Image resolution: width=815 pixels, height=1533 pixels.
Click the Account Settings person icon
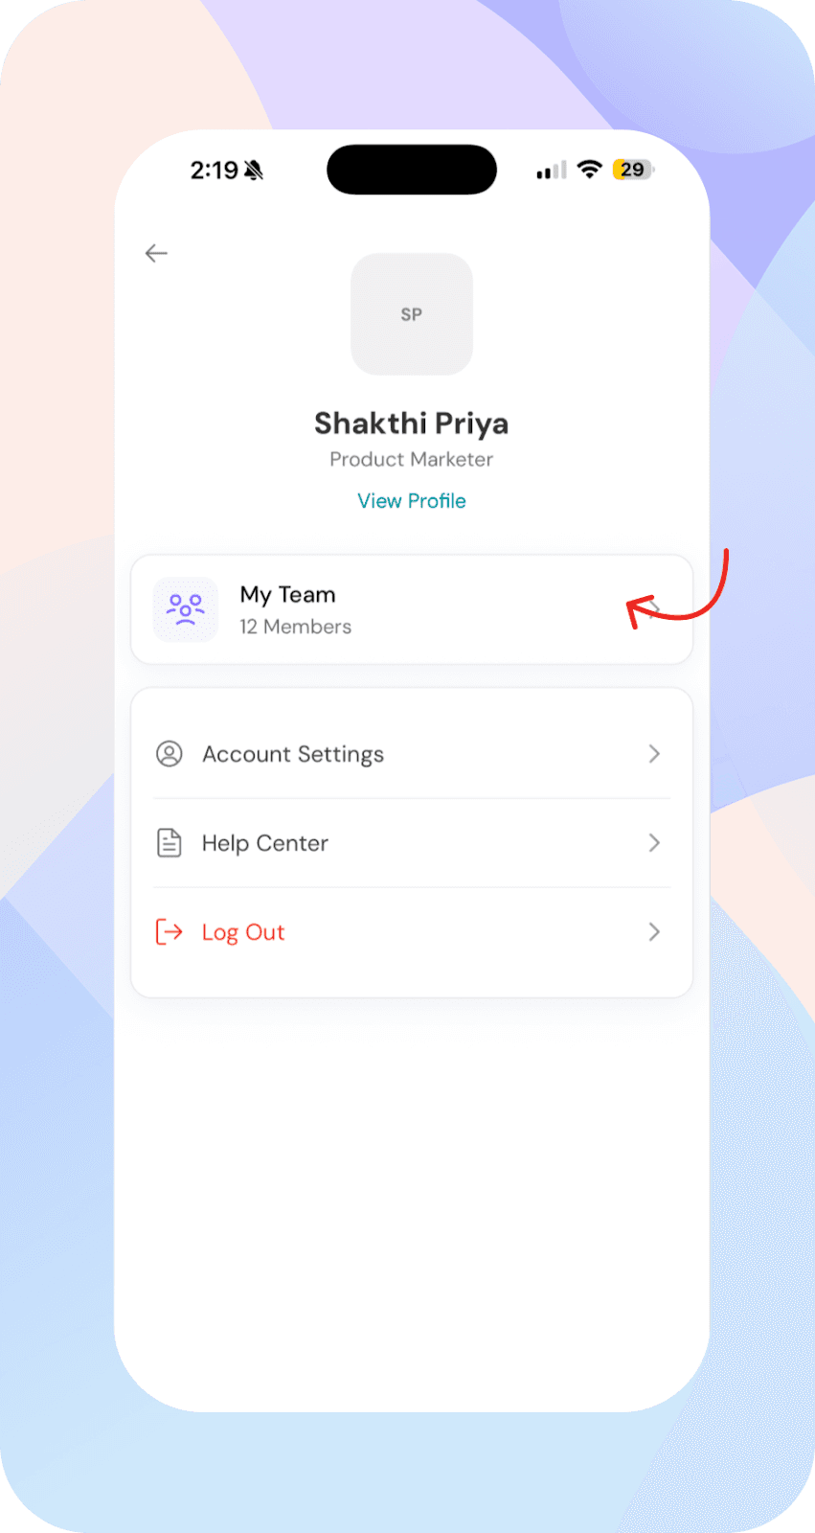[x=170, y=754]
